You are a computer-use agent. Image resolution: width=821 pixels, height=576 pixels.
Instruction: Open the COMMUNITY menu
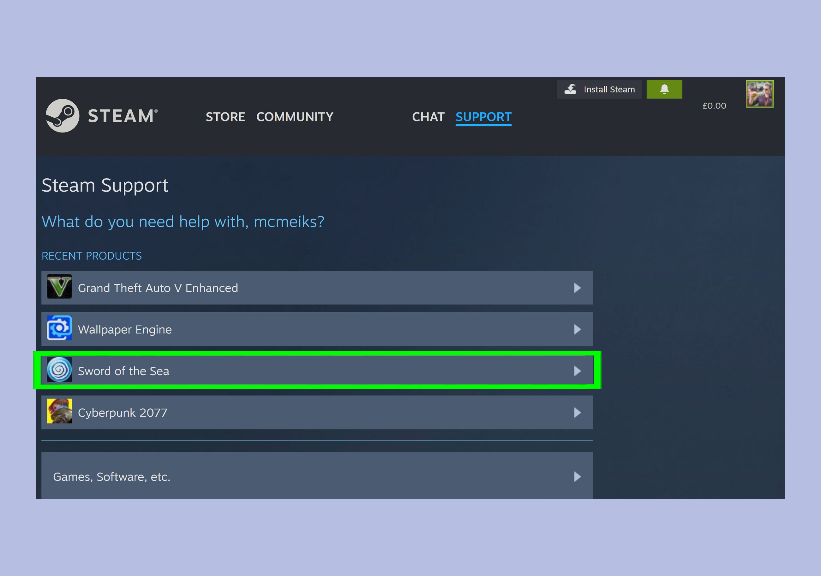295,117
